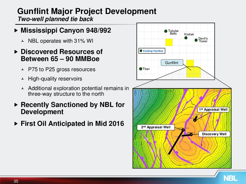
Task: Click the 1st Appraisal Well circle marker
Action: (x=195, y=120)
